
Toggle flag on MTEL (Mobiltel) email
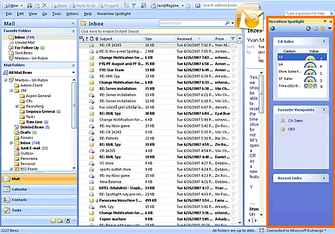point(234,188)
